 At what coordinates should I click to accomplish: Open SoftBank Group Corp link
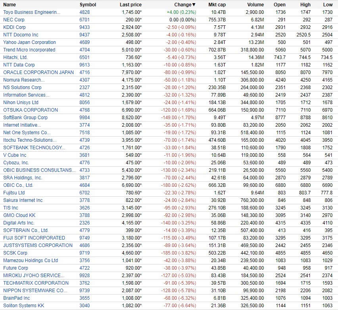(25, 118)
